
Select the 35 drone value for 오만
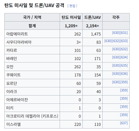coord(99,67)
